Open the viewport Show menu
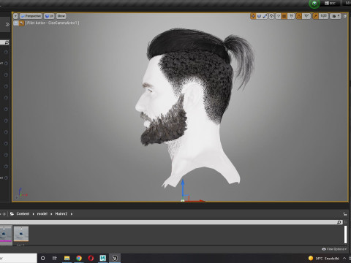Image resolution: width=351 pixels, height=263 pixels. pos(61,16)
